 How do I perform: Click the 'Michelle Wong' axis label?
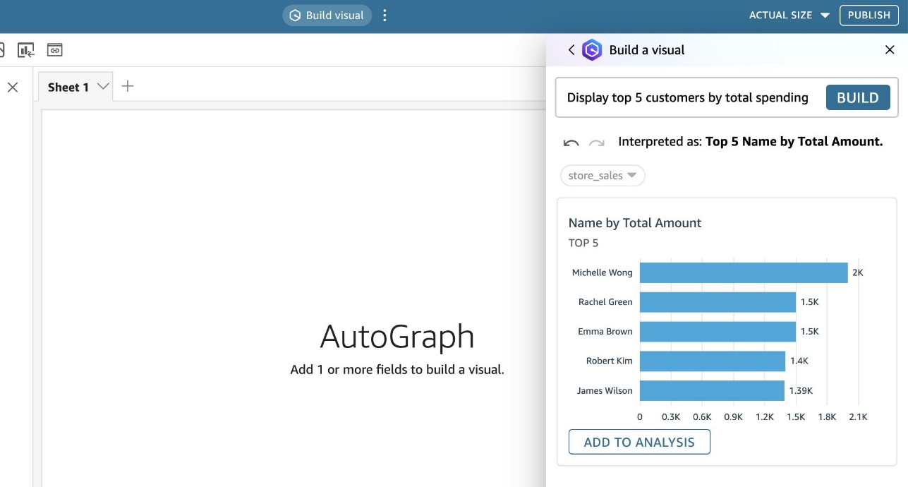coord(603,272)
